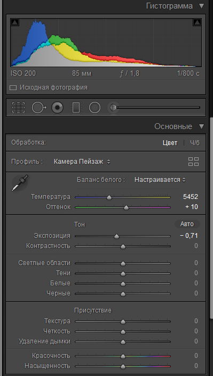Click the Экспозиция label
213x376 pixels.
[x=52, y=236]
